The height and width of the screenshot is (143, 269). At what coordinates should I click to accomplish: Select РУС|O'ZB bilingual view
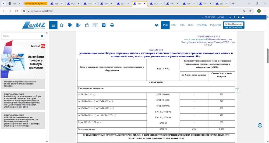pos(215,25)
